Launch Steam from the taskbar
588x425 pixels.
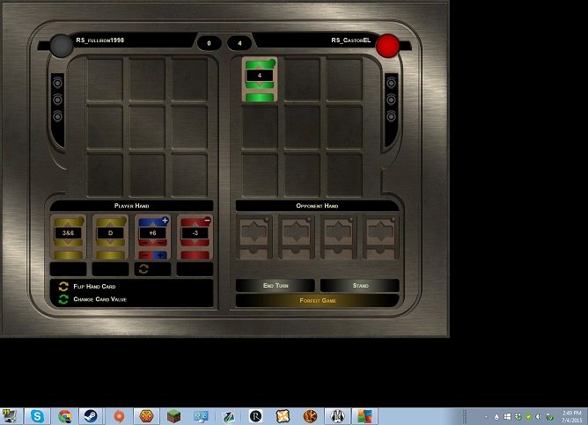(92, 416)
